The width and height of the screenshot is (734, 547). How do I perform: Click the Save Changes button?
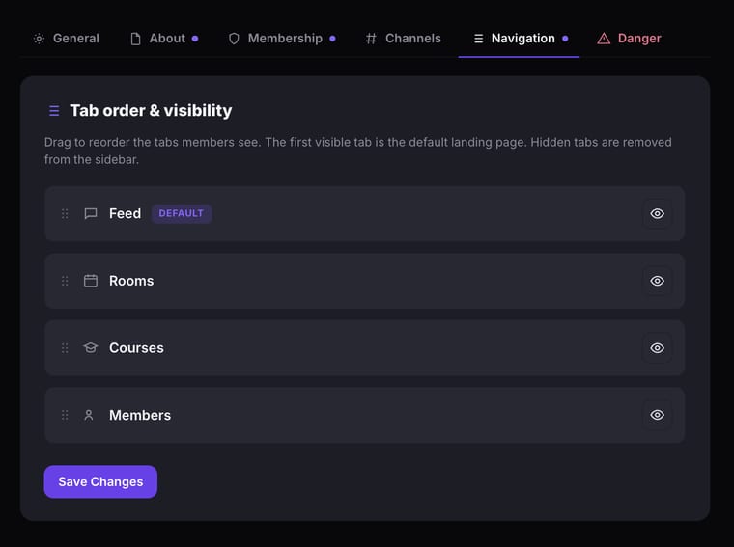(x=100, y=481)
